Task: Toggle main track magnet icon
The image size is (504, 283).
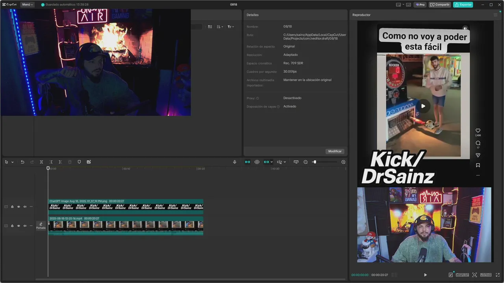Action: pos(247,162)
